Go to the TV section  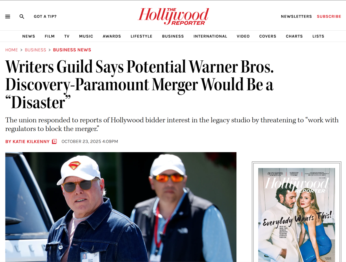pos(67,36)
